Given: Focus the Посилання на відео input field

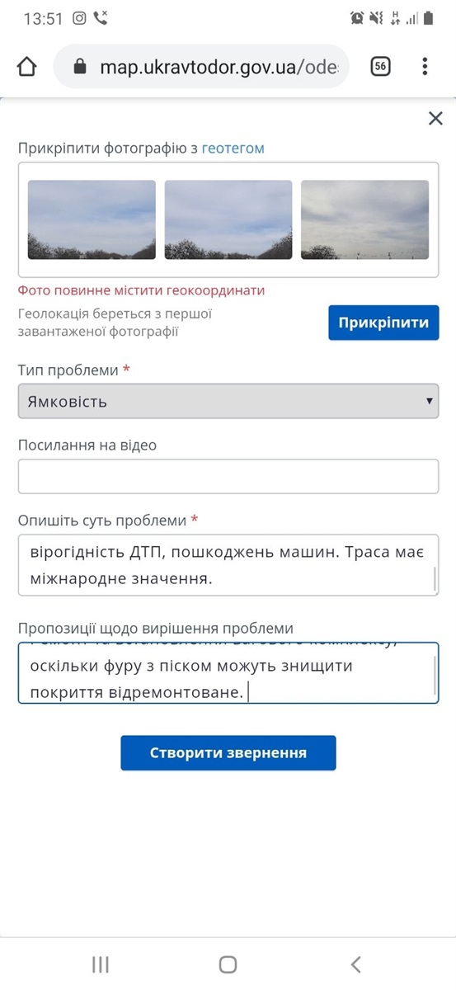Looking at the screenshot, I should 228,476.
